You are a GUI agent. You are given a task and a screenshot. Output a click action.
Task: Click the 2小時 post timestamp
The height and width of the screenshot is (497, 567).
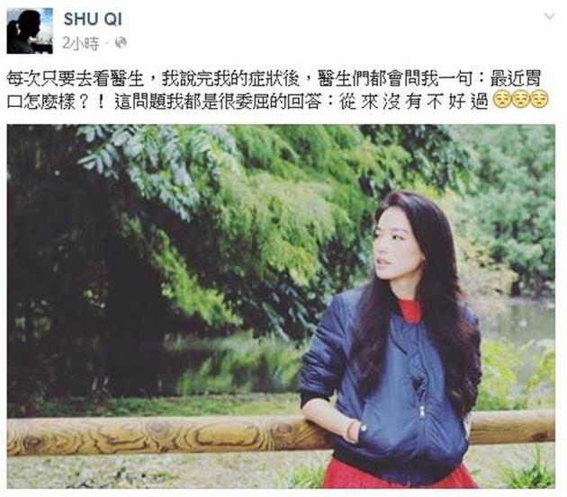pos(80,44)
